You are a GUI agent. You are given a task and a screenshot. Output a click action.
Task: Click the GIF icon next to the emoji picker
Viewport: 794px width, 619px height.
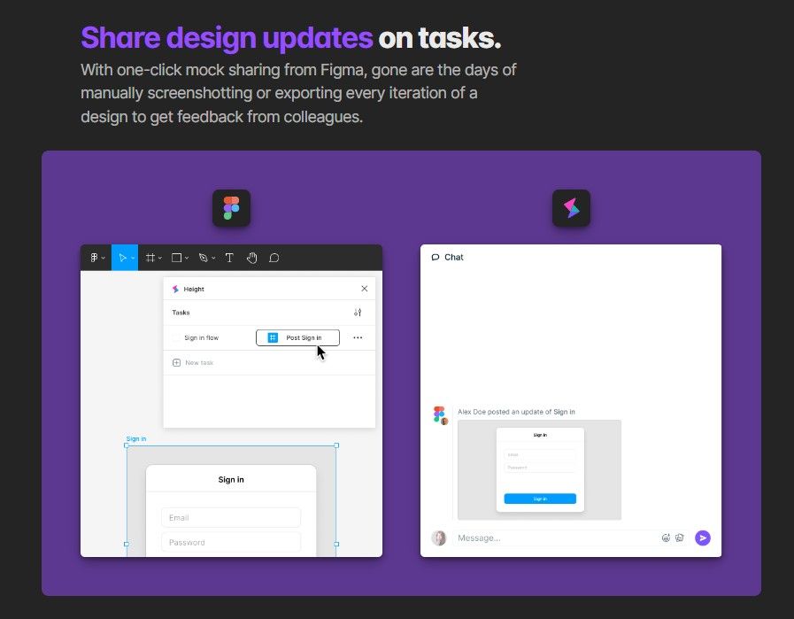pos(680,538)
